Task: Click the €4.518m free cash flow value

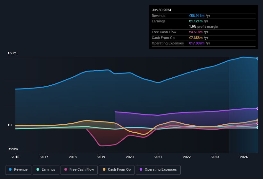Action: [196, 32]
